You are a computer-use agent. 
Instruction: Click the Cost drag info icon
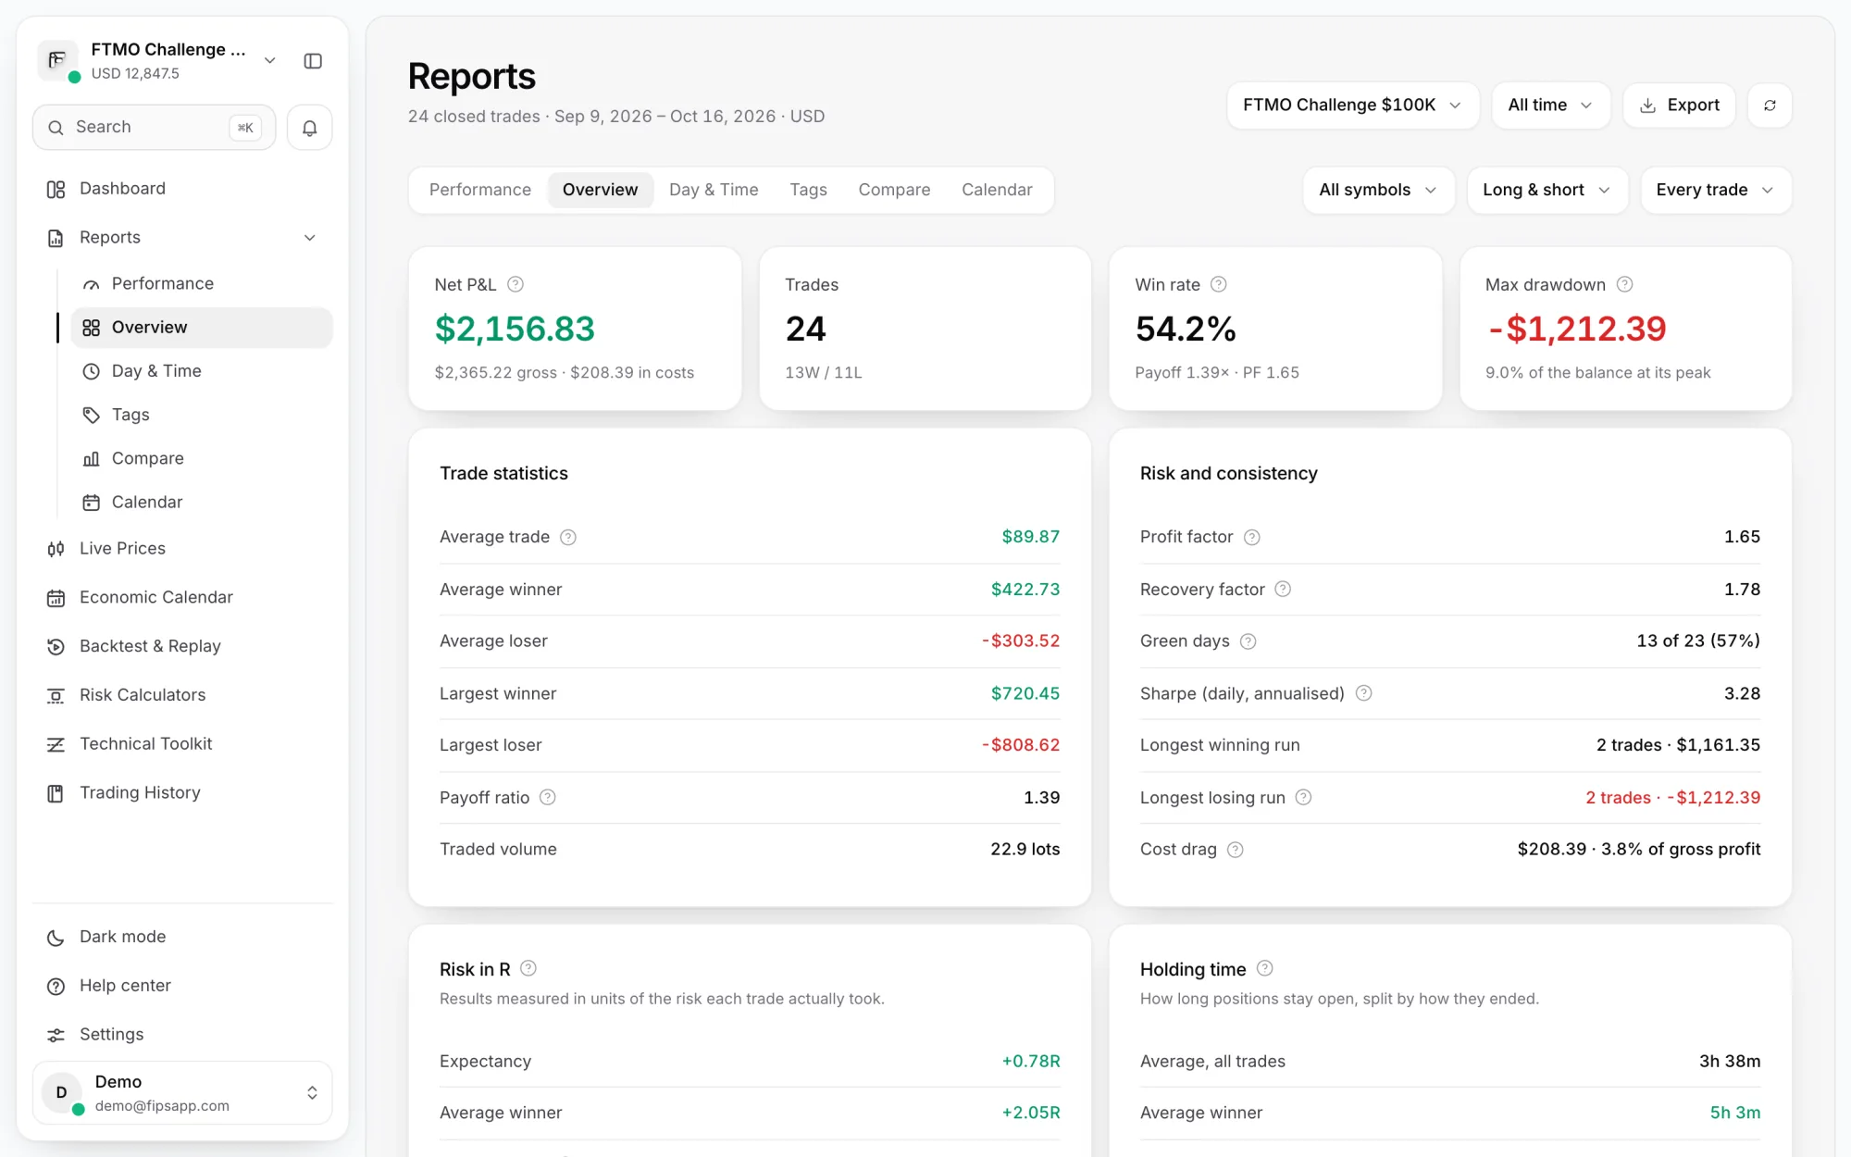[1236, 850]
